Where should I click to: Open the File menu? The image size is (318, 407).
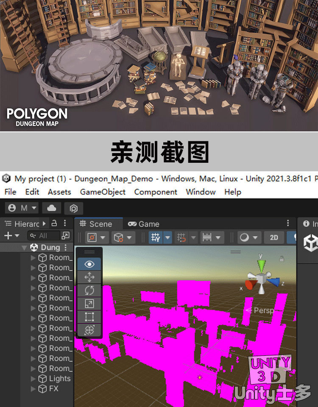[10, 192]
